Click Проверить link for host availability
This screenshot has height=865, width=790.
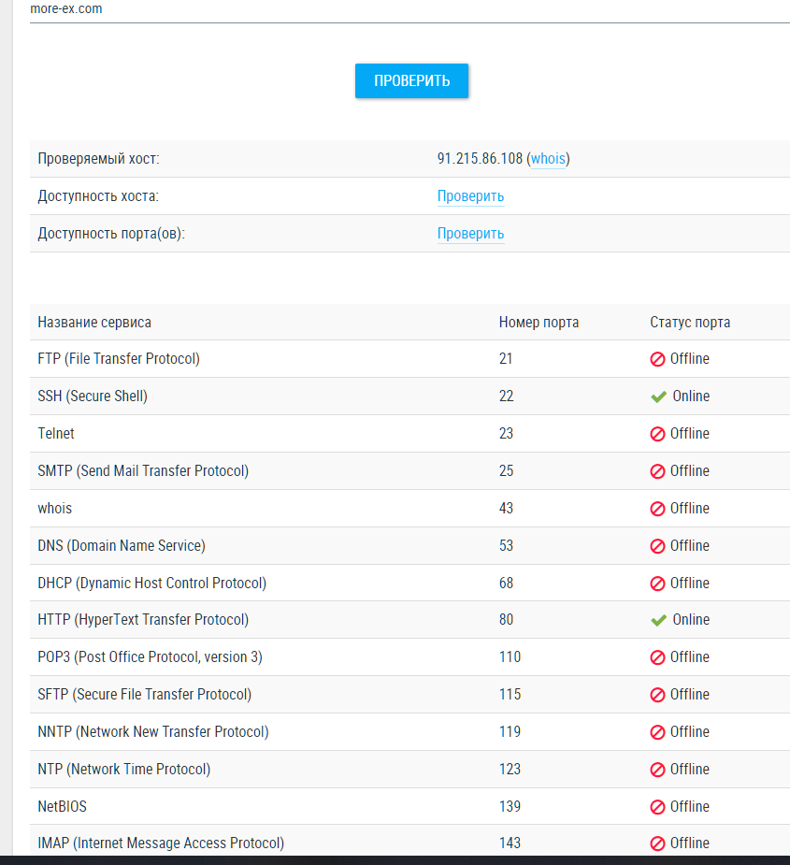470,196
